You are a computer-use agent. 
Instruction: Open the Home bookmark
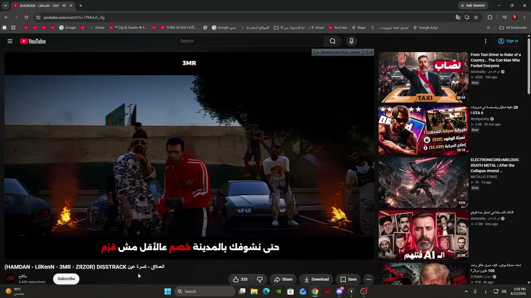click(97, 28)
